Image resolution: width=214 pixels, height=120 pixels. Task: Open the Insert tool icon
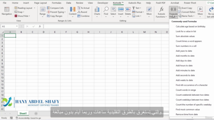[121, 9]
